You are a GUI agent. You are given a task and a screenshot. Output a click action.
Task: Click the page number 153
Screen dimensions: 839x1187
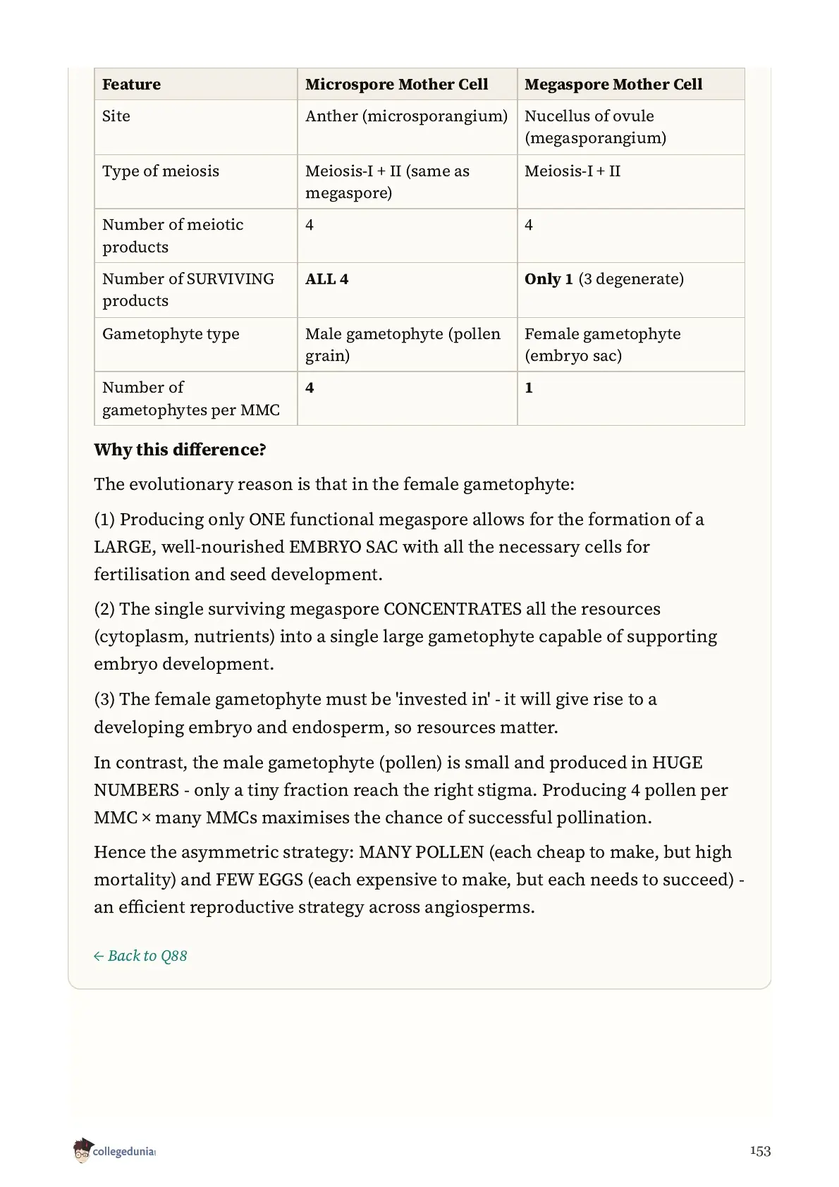(760, 1151)
